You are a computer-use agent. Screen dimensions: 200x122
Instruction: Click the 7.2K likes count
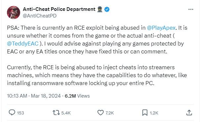(109, 113)
